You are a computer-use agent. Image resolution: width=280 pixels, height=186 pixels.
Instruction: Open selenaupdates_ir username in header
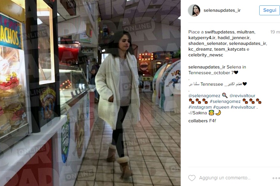222,10
